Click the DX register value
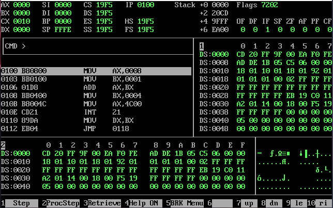Screen dimensions: 333x208 click(21, 30)
